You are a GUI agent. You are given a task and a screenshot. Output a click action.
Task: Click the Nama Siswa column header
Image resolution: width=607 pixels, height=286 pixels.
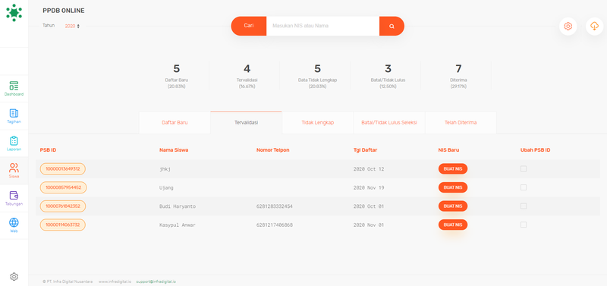(174, 149)
